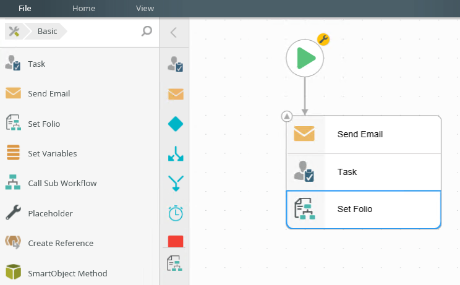Image resolution: width=460 pixels, height=285 pixels.
Task: Select Send Email envelope icon in list
Action: click(x=13, y=93)
